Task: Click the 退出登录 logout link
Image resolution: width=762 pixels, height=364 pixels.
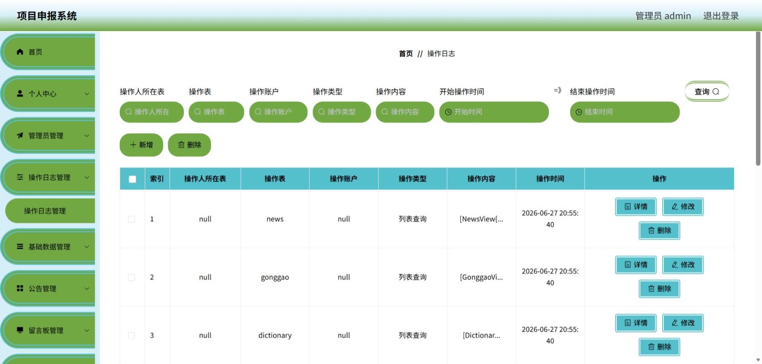Action: click(721, 16)
